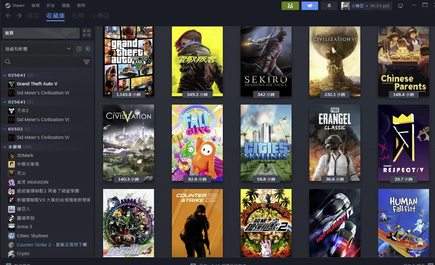The image size is (435, 265).
Task: Click the Steam logo menu
Action: [x=15, y=5]
